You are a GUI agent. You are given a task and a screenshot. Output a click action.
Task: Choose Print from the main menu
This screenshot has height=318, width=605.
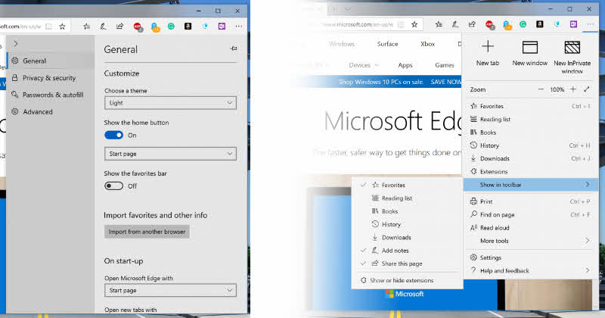[x=531, y=201]
